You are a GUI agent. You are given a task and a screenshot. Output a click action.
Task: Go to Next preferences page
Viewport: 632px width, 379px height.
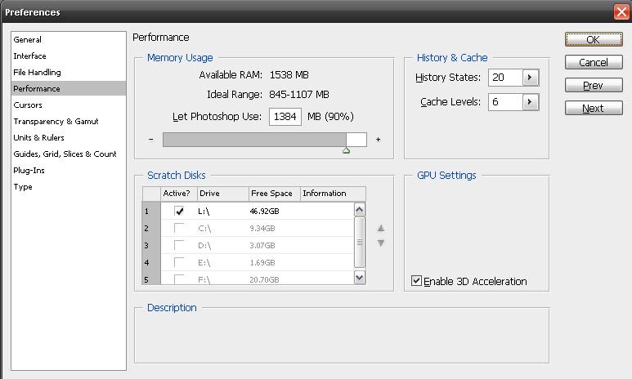tap(594, 108)
